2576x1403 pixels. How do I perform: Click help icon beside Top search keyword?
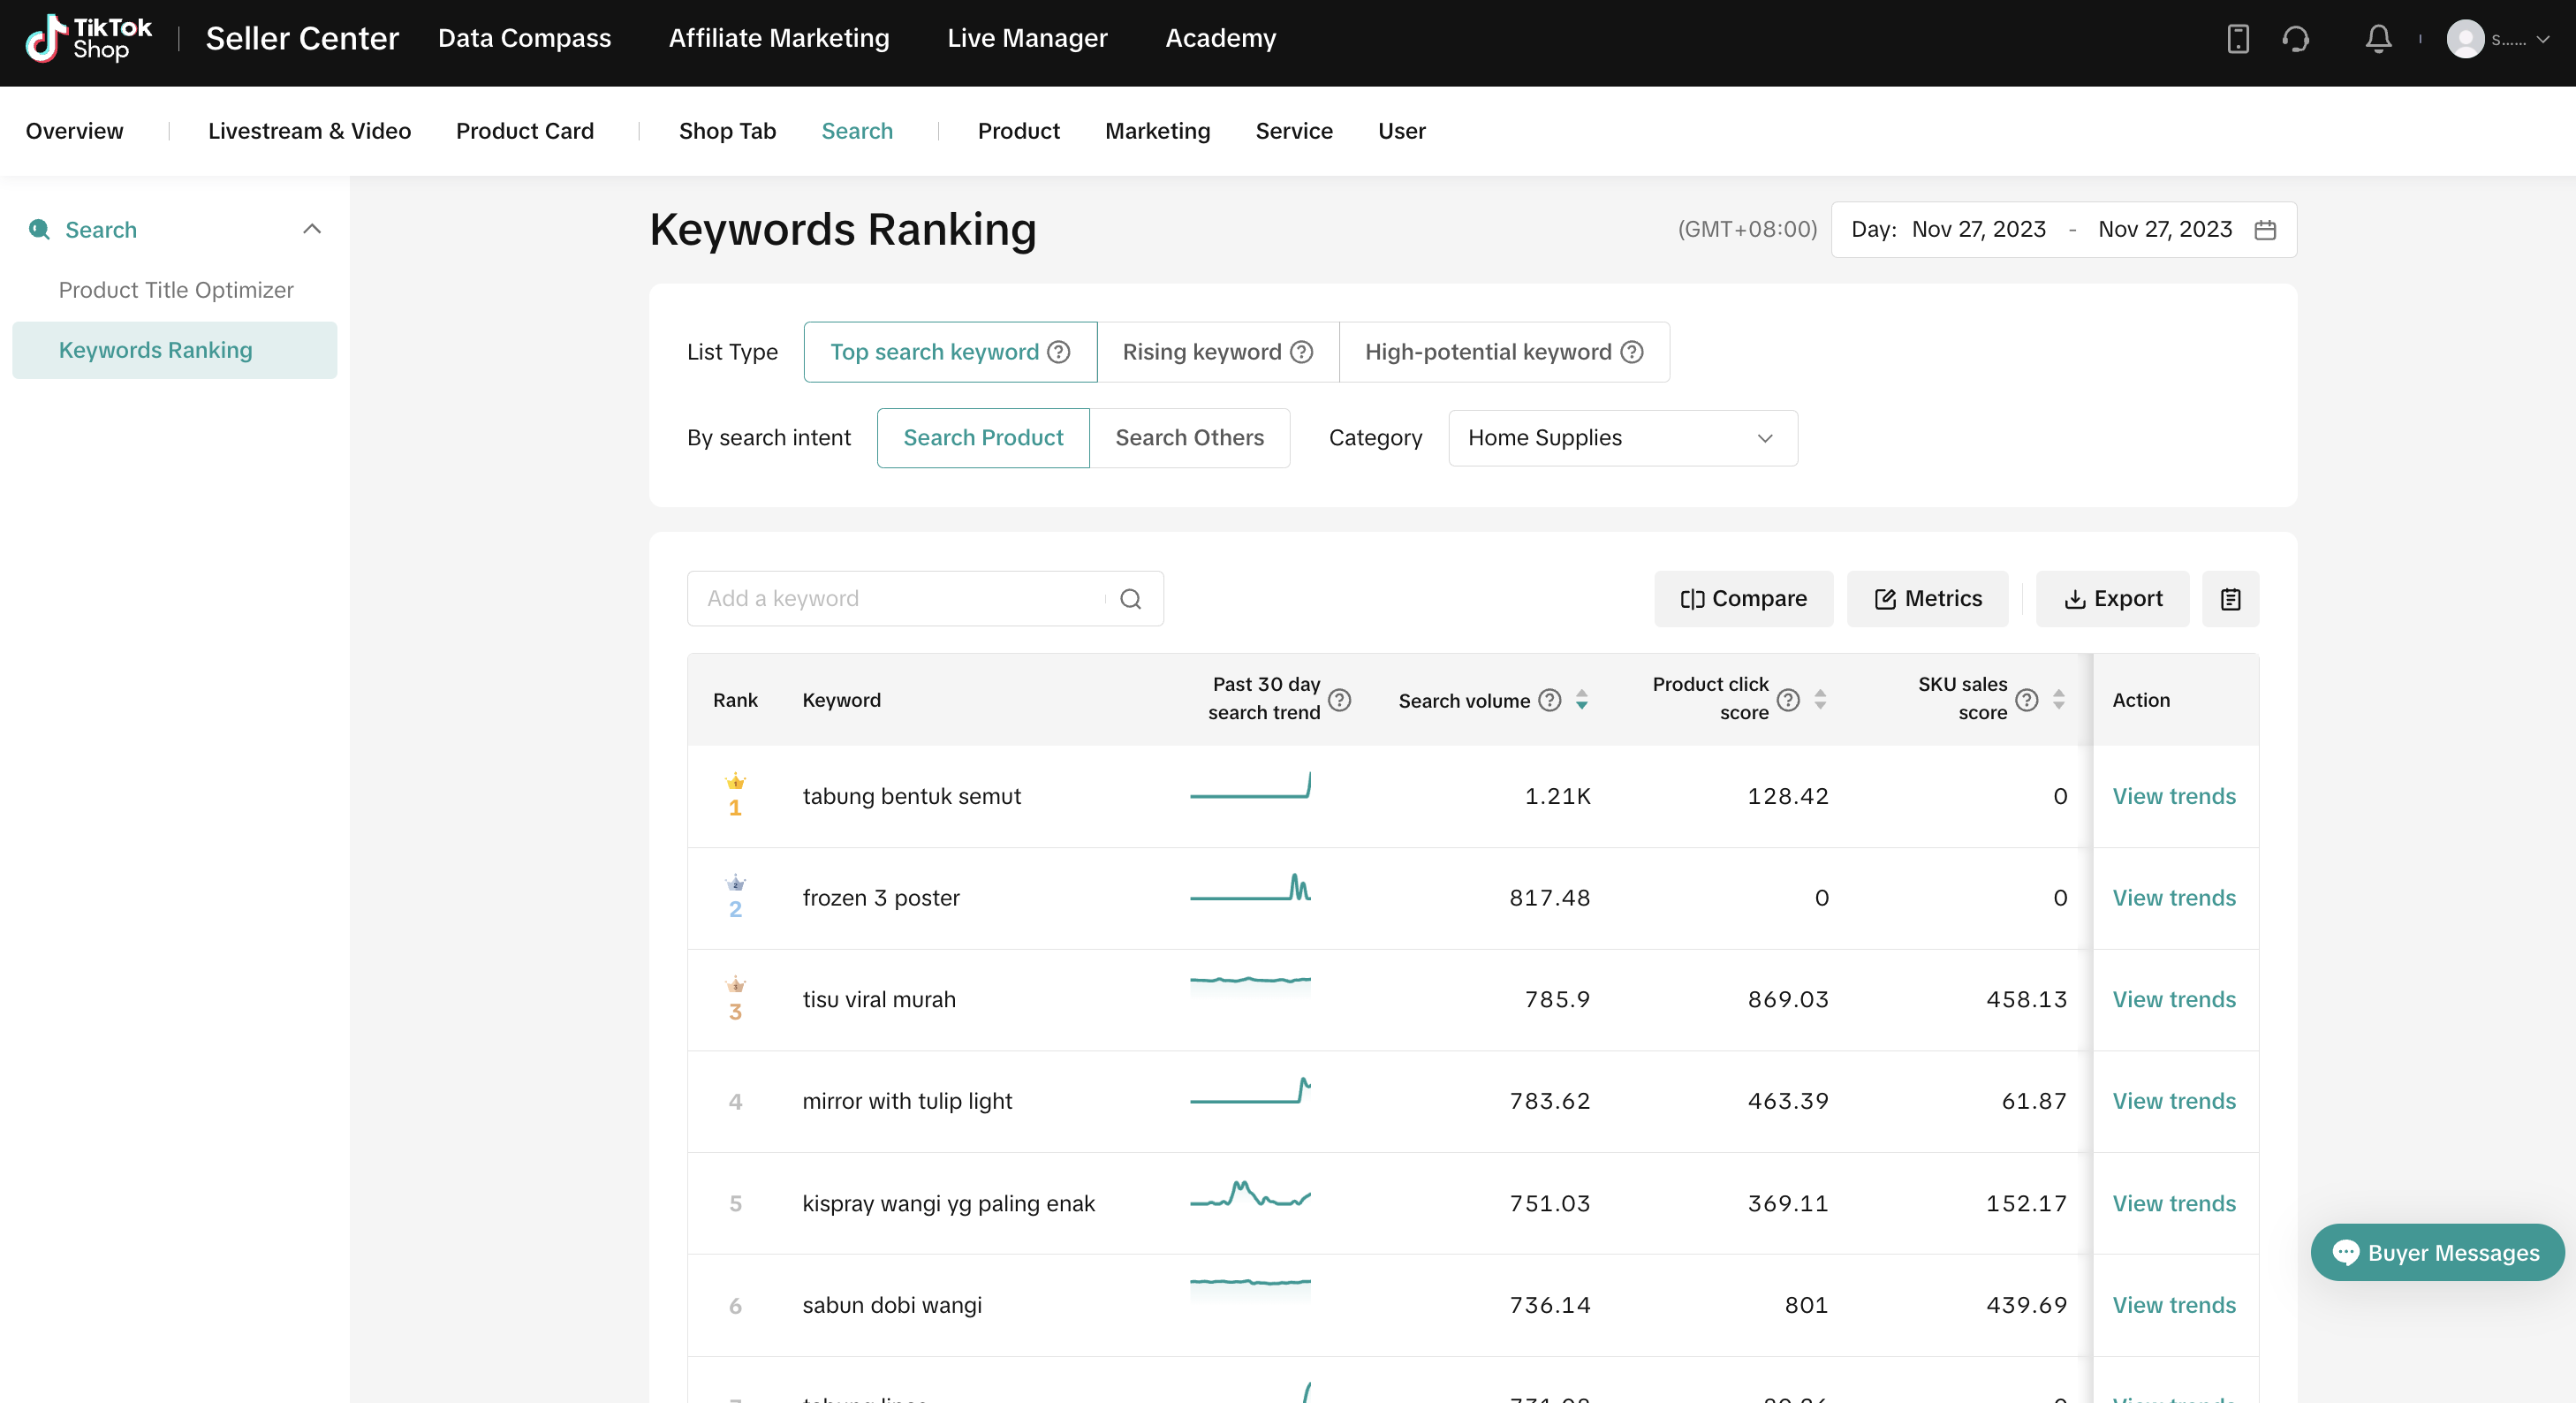tap(1059, 352)
